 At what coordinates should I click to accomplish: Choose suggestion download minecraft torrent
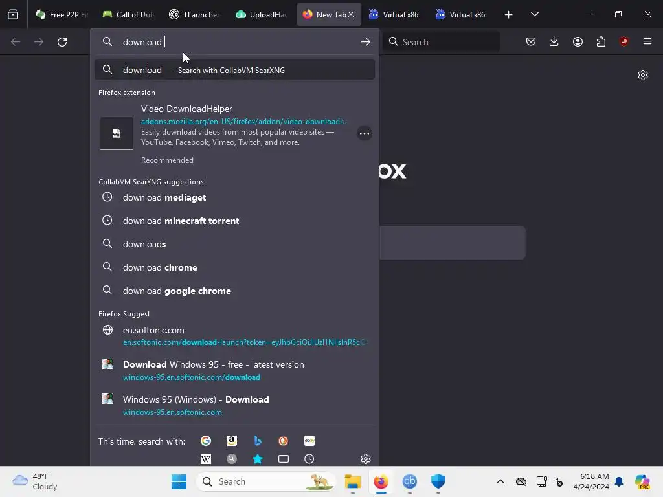click(234, 221)
